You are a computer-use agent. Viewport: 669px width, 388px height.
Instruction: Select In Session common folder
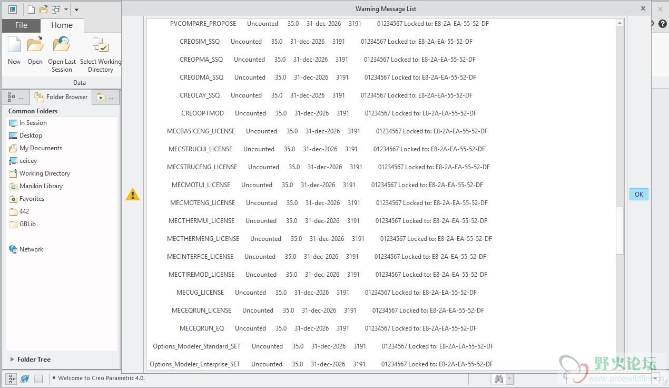[x=28, y=123]
